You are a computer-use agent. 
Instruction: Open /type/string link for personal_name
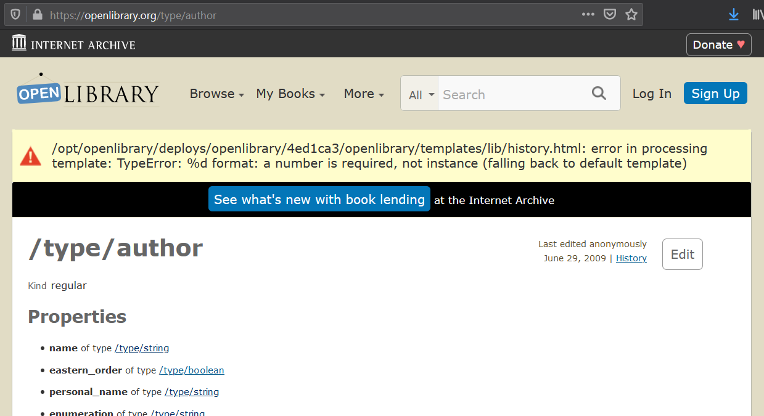[192, 392]
